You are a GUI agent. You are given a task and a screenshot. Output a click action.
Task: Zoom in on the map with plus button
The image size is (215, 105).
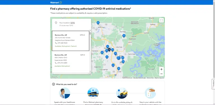click(x=161, y=69)
